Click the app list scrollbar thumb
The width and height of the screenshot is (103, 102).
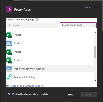[x=95, y=52]
